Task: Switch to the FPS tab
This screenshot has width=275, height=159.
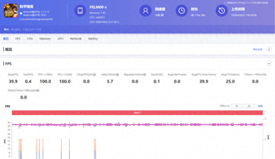Action: pyautogui.click(x=18, y=39)
